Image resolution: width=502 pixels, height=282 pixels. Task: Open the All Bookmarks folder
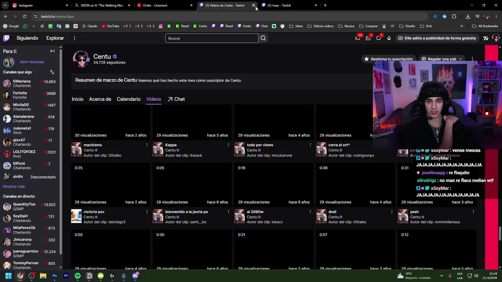pyautogui.click(x=485, y=26)
